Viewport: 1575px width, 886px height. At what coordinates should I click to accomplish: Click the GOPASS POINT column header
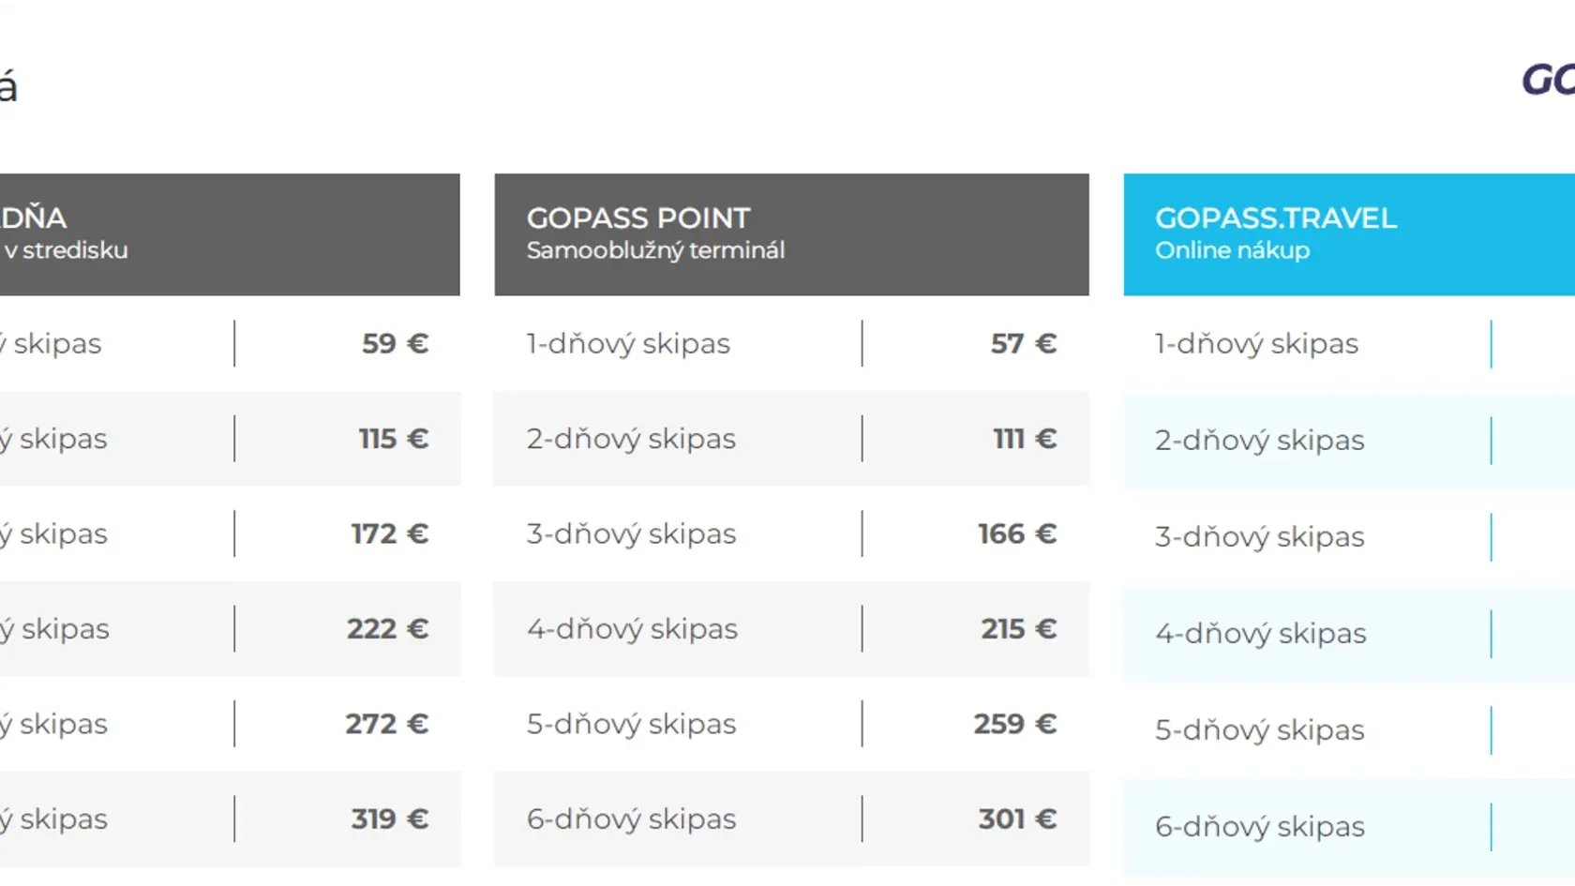[791, 234]
